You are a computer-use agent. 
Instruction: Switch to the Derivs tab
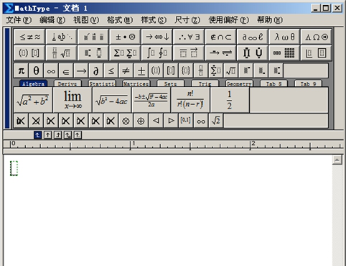(67, 83)
